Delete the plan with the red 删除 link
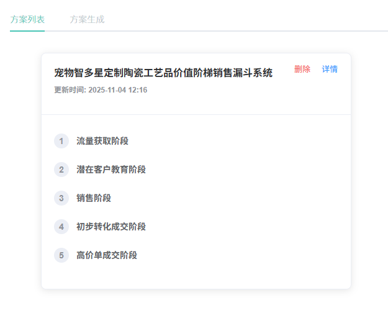Viewport: 388px width, 331px height. [x=302, y=69]
